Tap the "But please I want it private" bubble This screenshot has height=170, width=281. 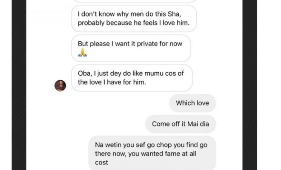[x=131, y=48]
